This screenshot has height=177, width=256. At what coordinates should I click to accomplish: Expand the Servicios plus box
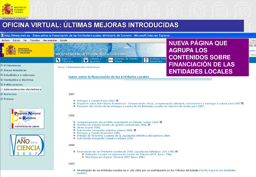(x=2, y=94)
